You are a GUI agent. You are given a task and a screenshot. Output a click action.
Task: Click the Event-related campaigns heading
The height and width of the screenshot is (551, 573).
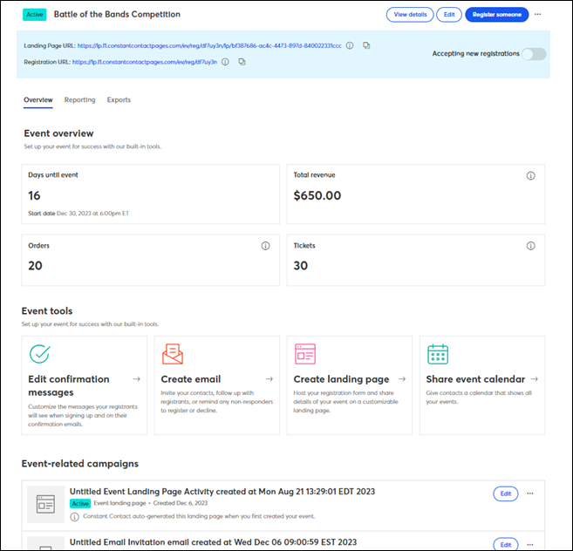point(80,464)
